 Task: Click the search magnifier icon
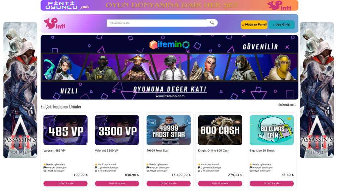(212, 23)
